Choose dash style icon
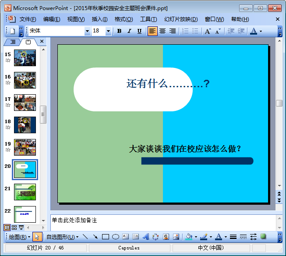The image size is (286, 256). [243, 237]
